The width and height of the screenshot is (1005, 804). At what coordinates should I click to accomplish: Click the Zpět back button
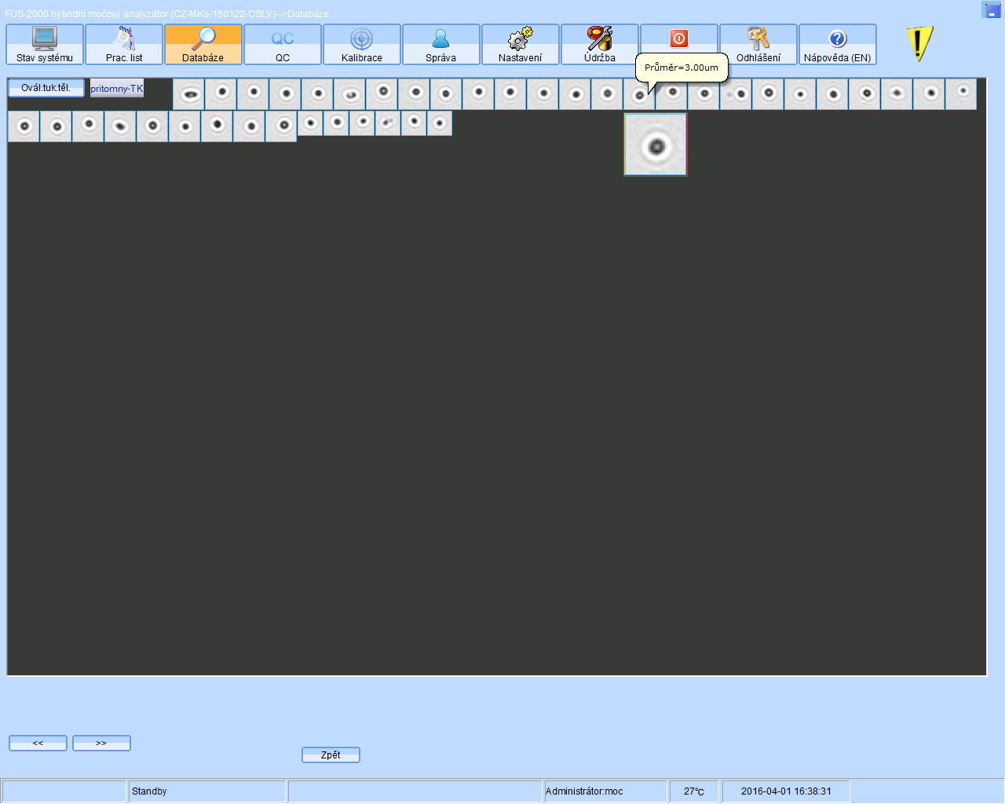tap(331, 755)
